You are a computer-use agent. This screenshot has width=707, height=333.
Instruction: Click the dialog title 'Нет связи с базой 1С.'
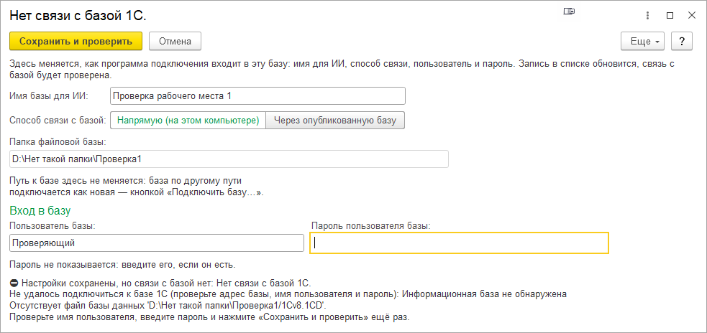pyautogui.click(x=78, y=15)
